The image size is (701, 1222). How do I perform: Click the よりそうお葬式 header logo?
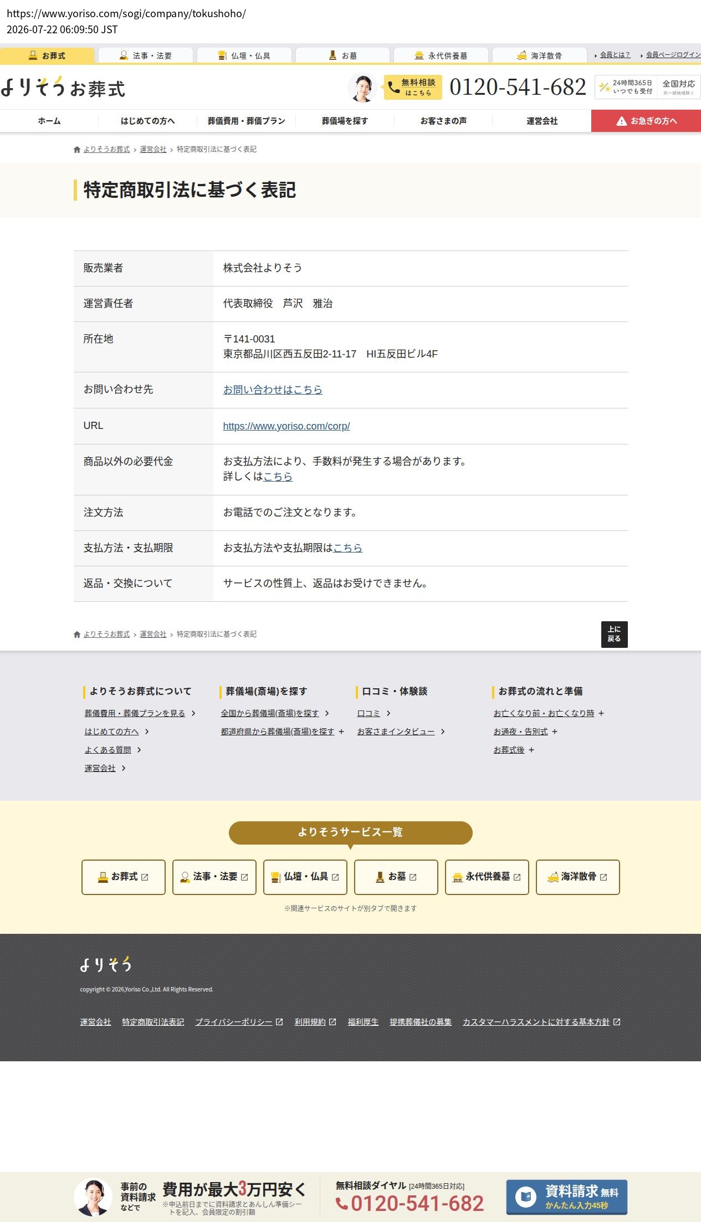[x=63, y=88]
